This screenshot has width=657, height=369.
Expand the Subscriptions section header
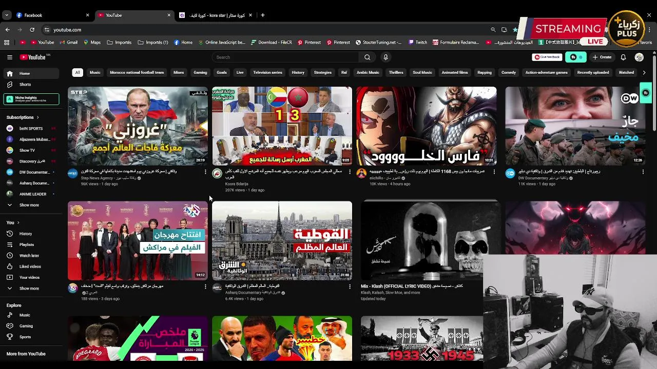(x=23, y=117)
